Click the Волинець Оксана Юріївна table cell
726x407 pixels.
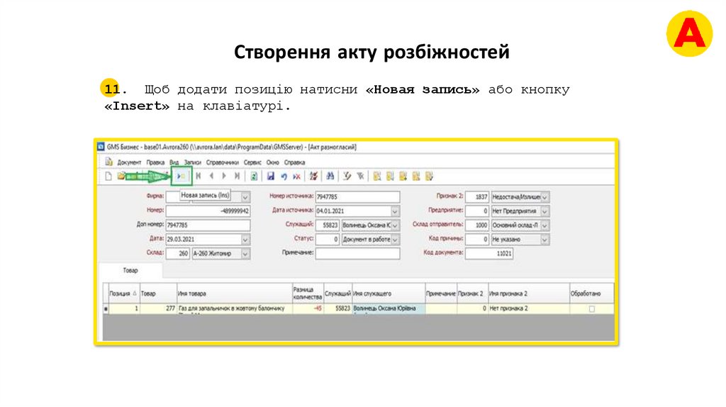tap(389, 309)
